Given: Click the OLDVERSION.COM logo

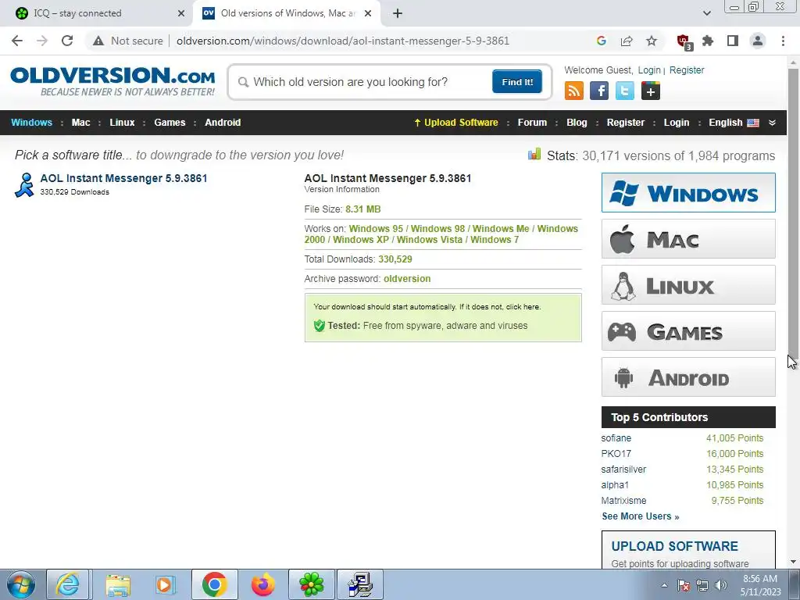Looking at the screenshot, I should pos(112,80).
